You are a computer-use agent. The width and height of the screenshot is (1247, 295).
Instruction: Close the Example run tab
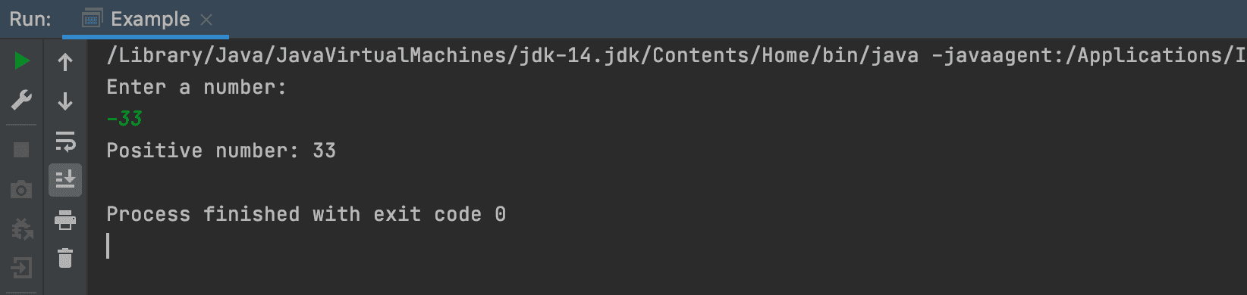(x=206, y=20)
